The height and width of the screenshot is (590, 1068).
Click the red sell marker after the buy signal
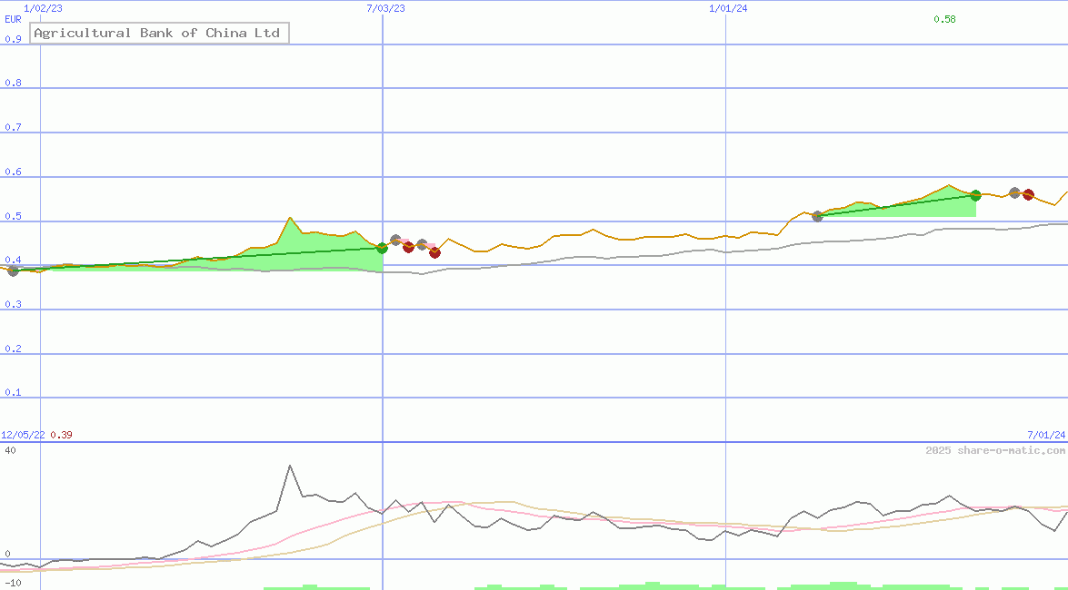[409, 248]
